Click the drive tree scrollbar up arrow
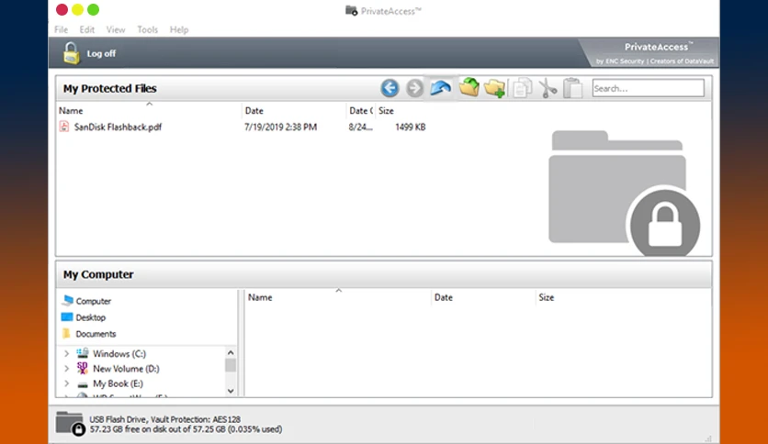The height and width of the screenshot is (444, 768). pos(231,352)
